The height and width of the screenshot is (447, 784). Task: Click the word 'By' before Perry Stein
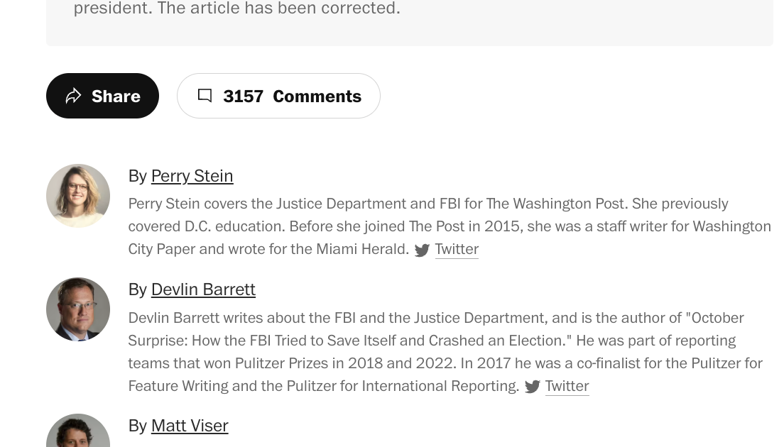138,176
